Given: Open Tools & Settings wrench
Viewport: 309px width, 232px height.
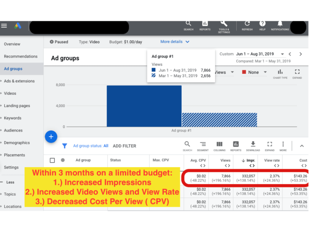Looking at the screenshot, I should tap(224, 27).
